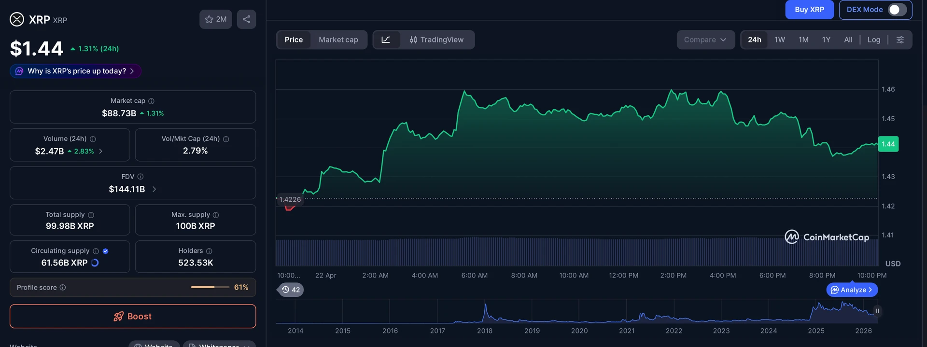
Task: Expand the FDV details chevron
Action: coord(154,189)
